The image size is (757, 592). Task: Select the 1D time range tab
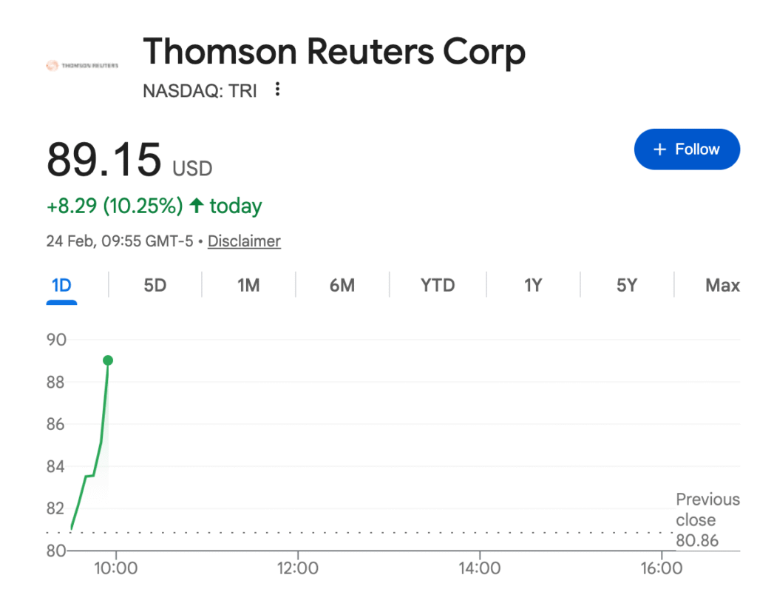(61, 285)
